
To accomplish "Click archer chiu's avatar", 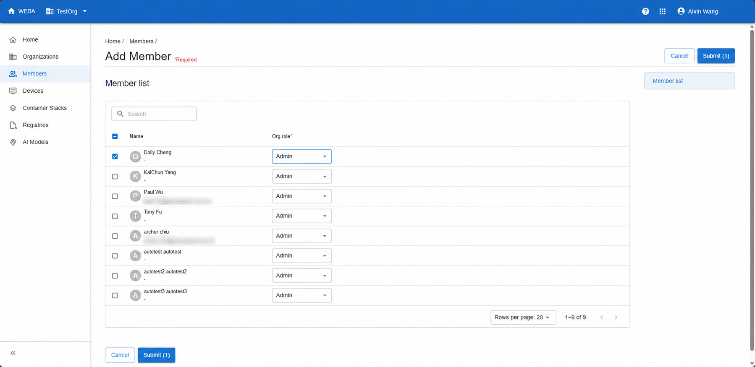I will (x=135, y=236).
